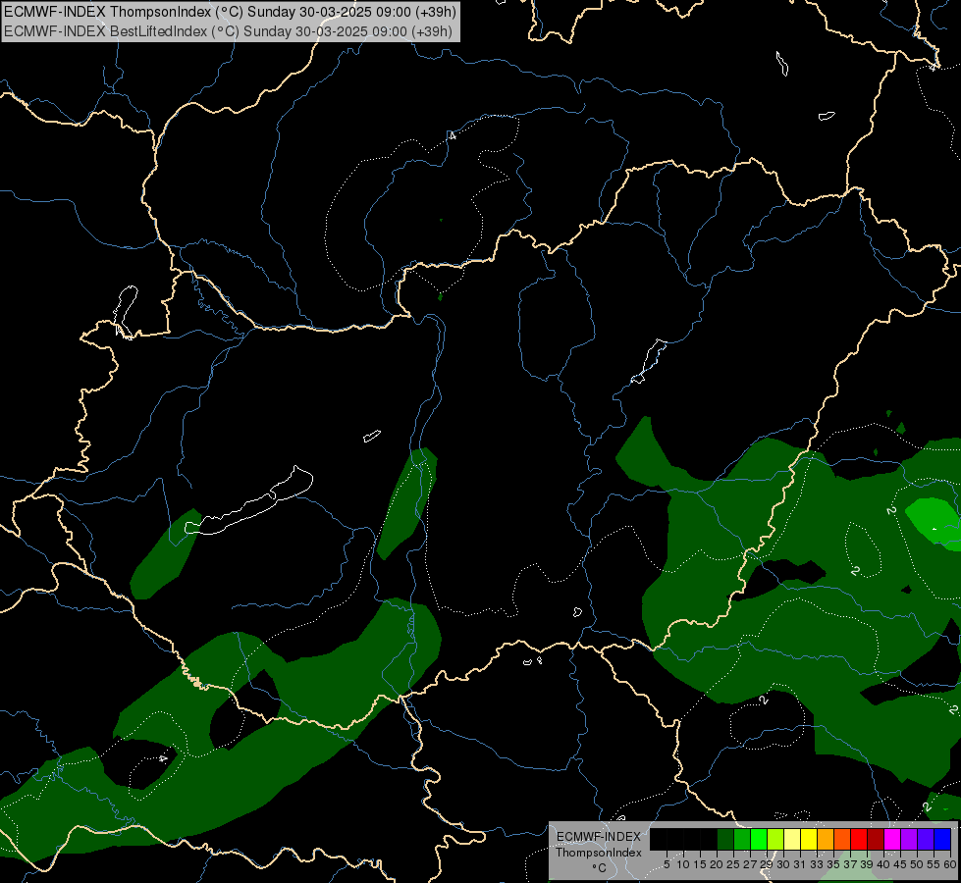Click the bright green 27–29 legend swatch
The image size is (961, 883).
[759, 839]
